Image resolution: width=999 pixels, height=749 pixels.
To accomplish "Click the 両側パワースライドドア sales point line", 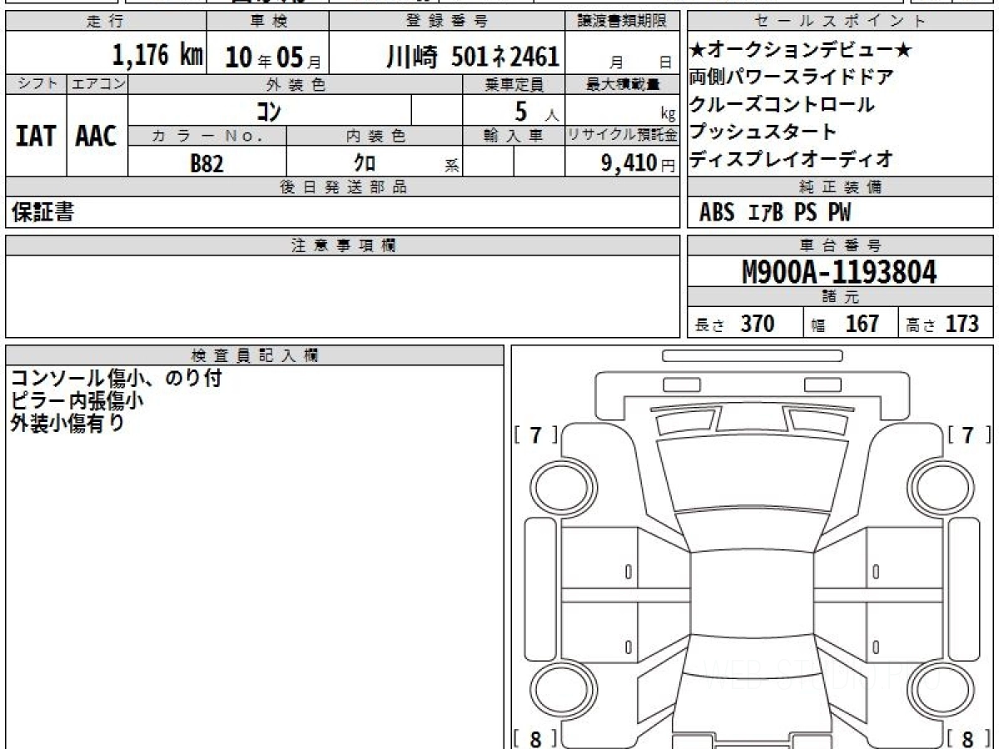I will [x=791, y=77].
